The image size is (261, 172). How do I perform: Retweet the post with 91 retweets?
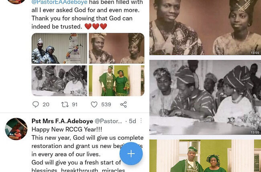pyautogui.click(x=65, y=104)
